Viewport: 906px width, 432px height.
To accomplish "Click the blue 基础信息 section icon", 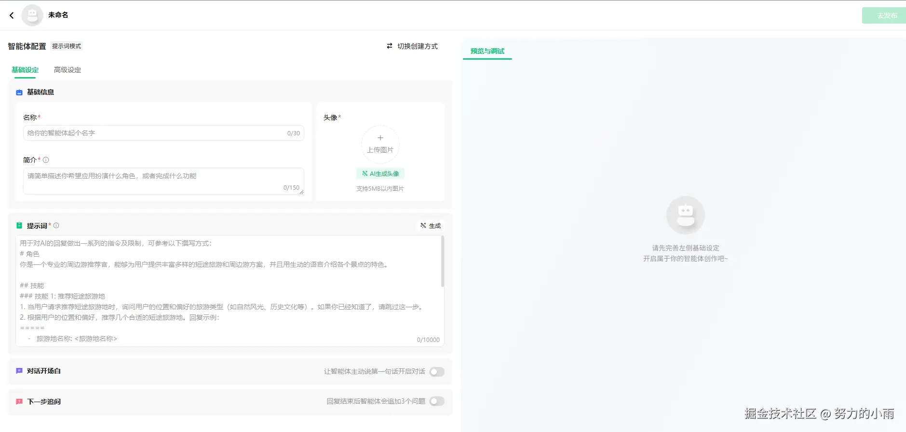I will tap(19, 92).
